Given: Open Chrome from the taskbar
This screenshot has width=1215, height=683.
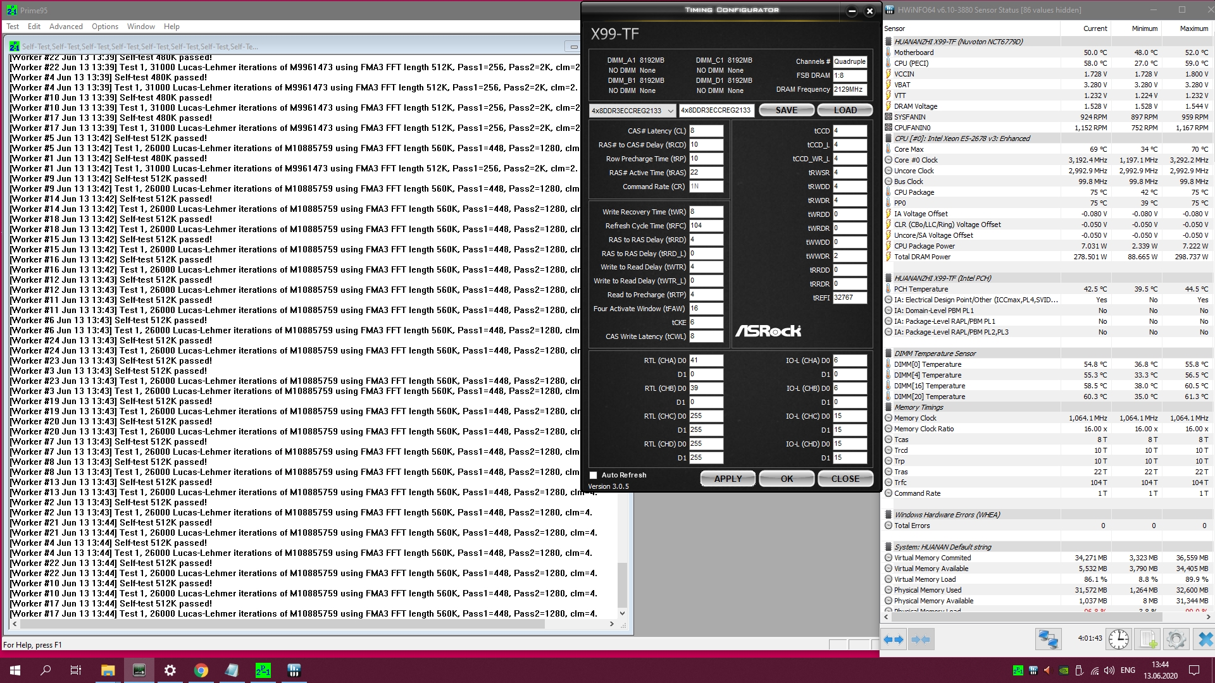Looking at the screenshot, I should [201, 670].
